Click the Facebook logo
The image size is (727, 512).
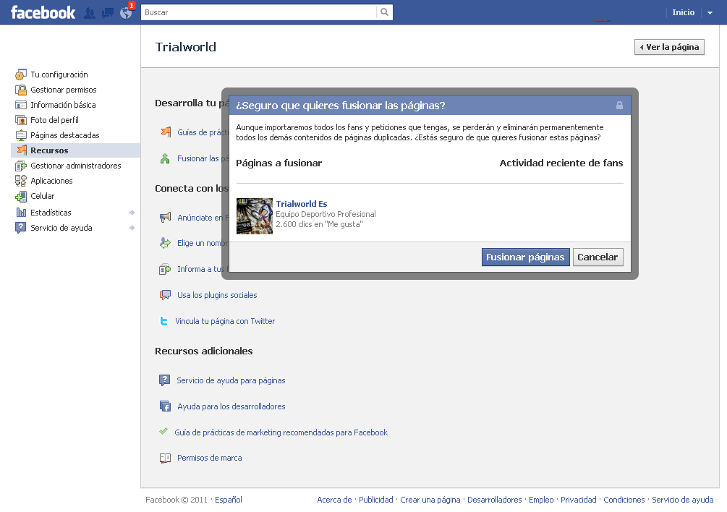tap(43, 12)
